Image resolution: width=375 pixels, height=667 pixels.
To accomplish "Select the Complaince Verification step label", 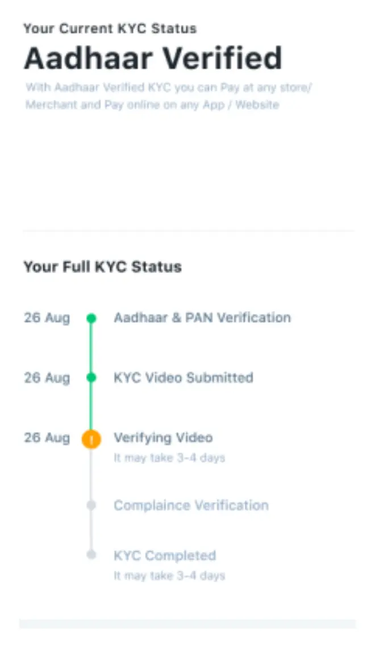I will point(191,505).
